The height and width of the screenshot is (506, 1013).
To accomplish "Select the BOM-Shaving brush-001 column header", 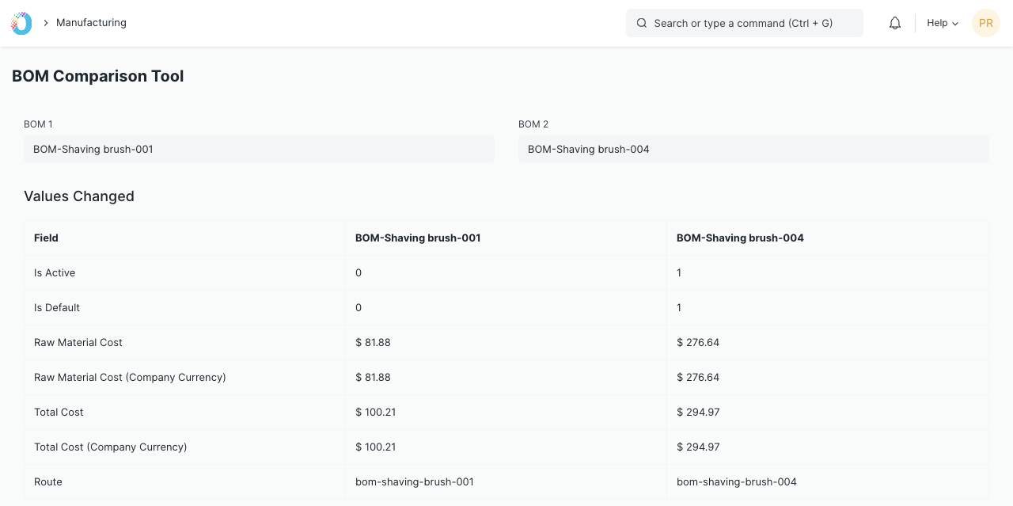I will (x=418, y=238).
